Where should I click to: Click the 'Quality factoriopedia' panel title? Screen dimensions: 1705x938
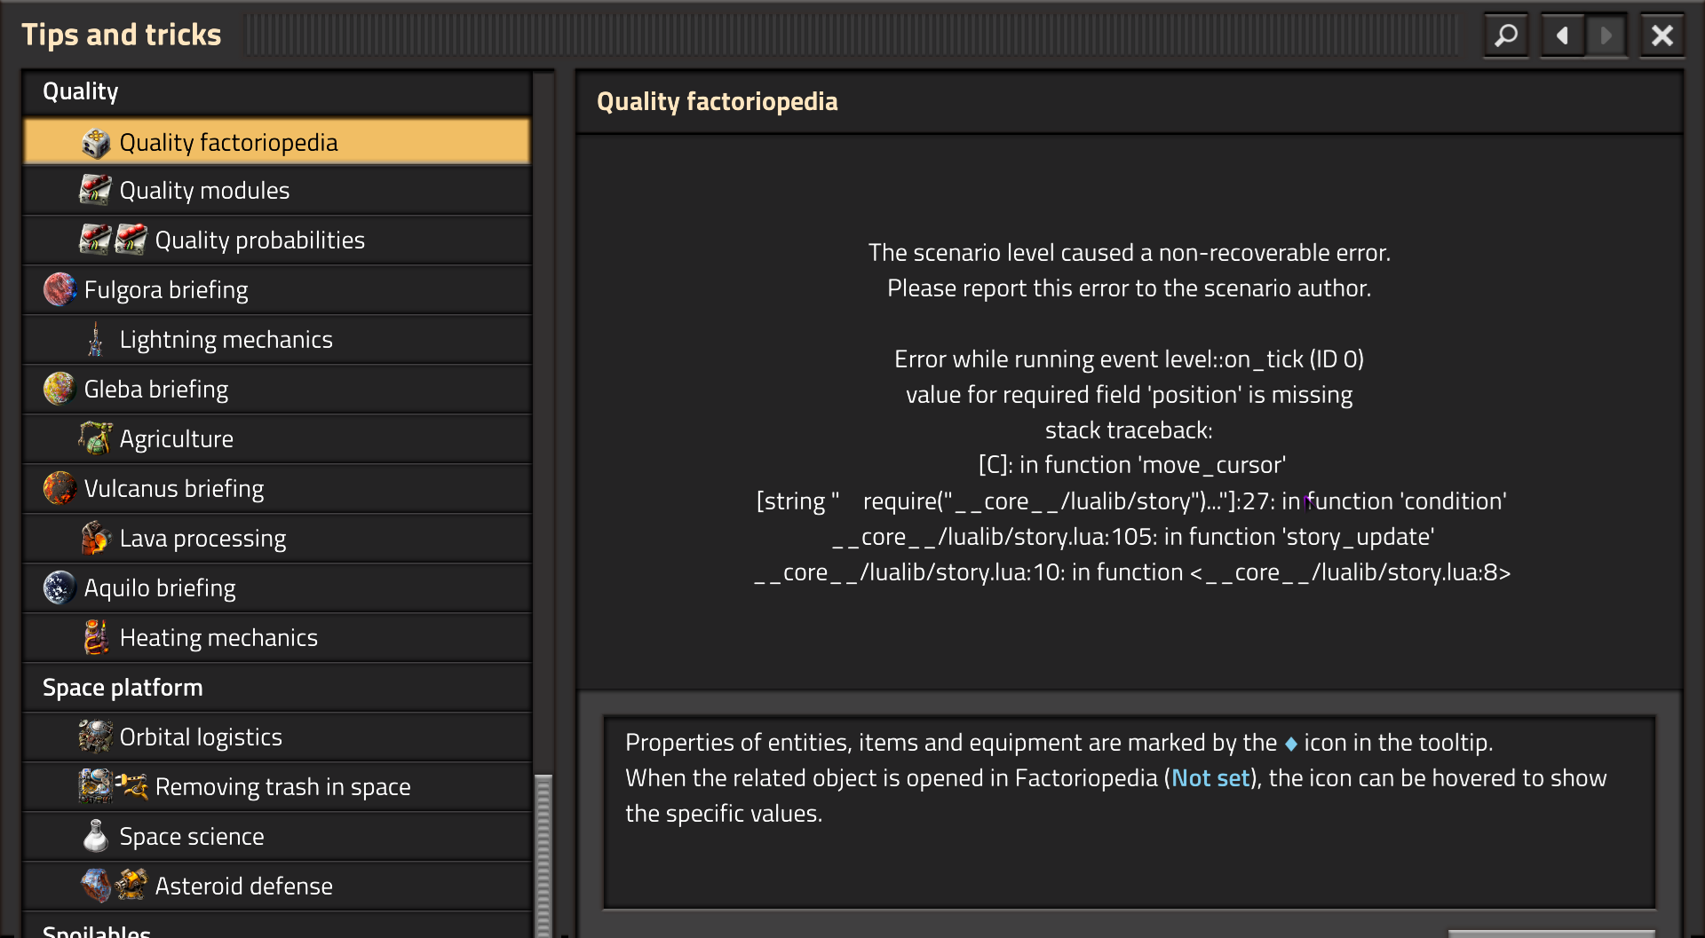click(718, 102)
